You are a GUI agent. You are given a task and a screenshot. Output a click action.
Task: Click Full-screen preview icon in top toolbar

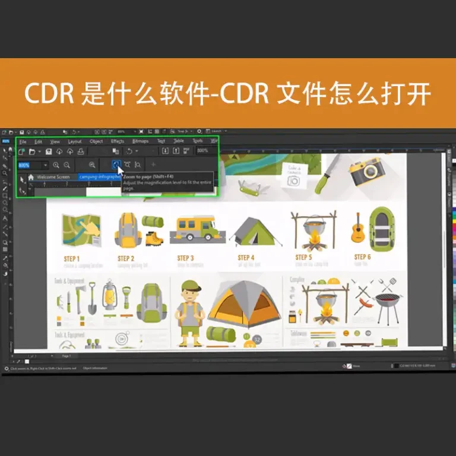tap(141, 131)
